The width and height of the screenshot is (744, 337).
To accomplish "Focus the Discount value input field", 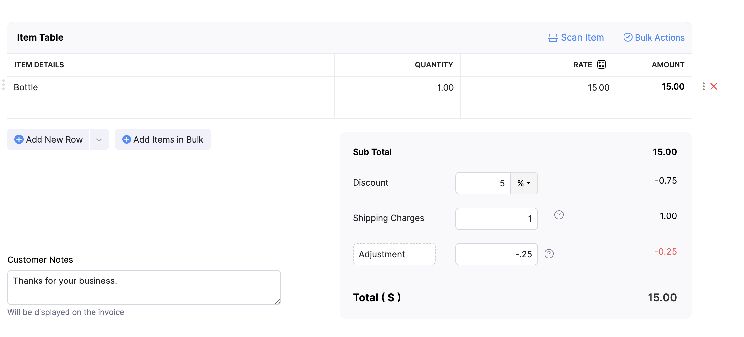I will coord(483,183).
